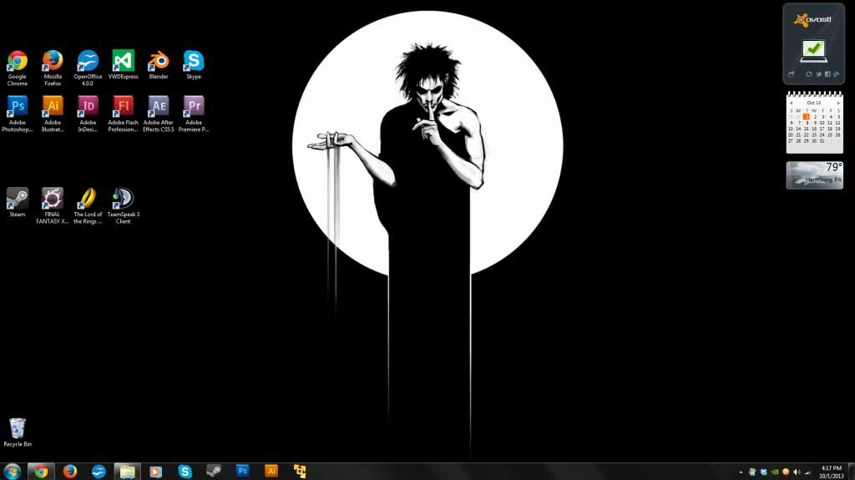The image size is (855, 480).
Task: Launch Windows Media Player from taskbar
Action: (156, 472)
